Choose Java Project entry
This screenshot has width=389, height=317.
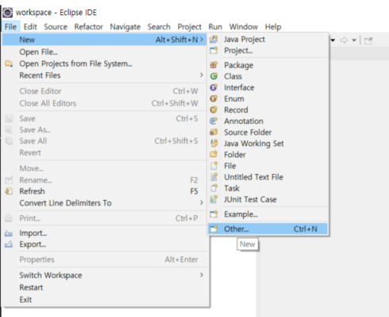[x=268, y=39]
